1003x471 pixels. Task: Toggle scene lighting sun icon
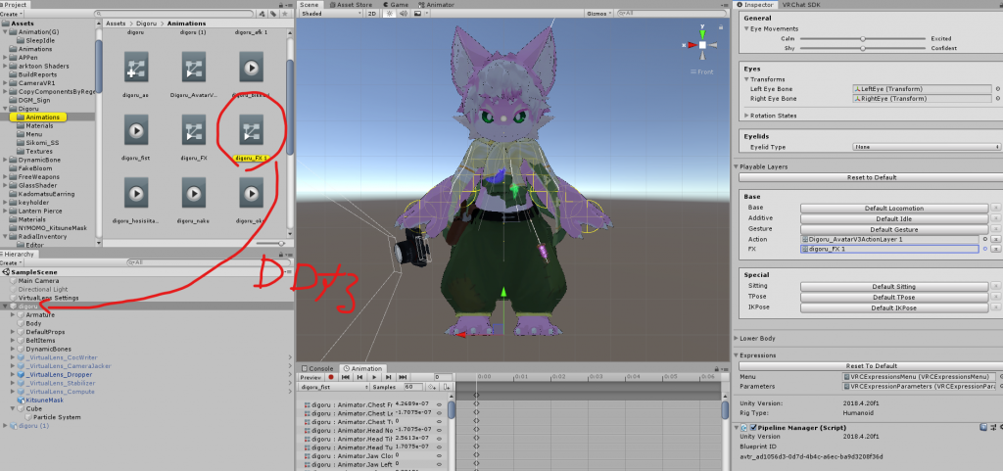[389, 13]
